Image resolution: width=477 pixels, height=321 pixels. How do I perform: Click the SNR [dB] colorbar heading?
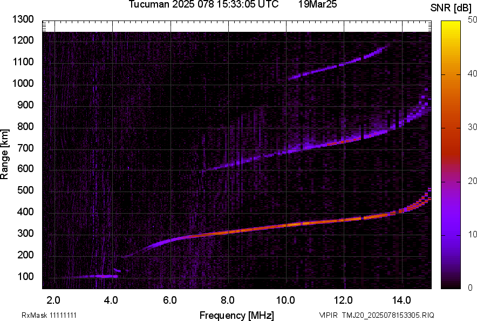click(x=452, y=8)
